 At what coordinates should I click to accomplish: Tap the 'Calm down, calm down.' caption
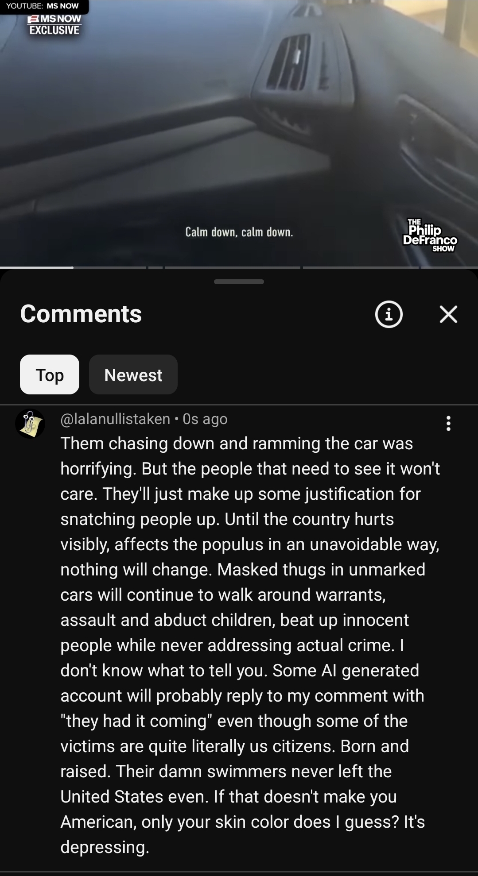click(239, 232)
